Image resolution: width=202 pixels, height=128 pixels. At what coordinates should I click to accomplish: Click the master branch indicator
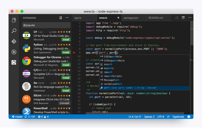tap(17, 117)
